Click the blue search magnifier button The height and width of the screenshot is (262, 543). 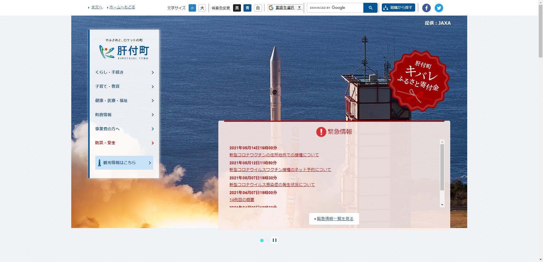click(370, 8)
